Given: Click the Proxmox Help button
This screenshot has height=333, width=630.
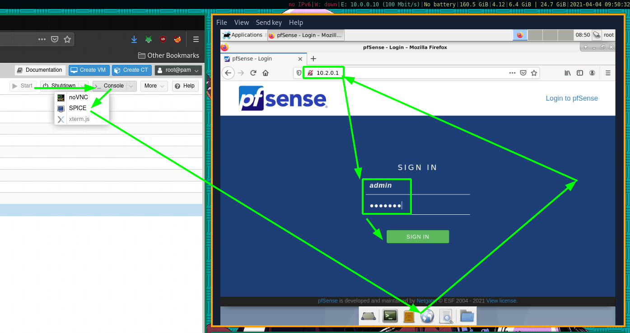Looking at the screenshot, I should pyautogui.click(x=185, y=86).
